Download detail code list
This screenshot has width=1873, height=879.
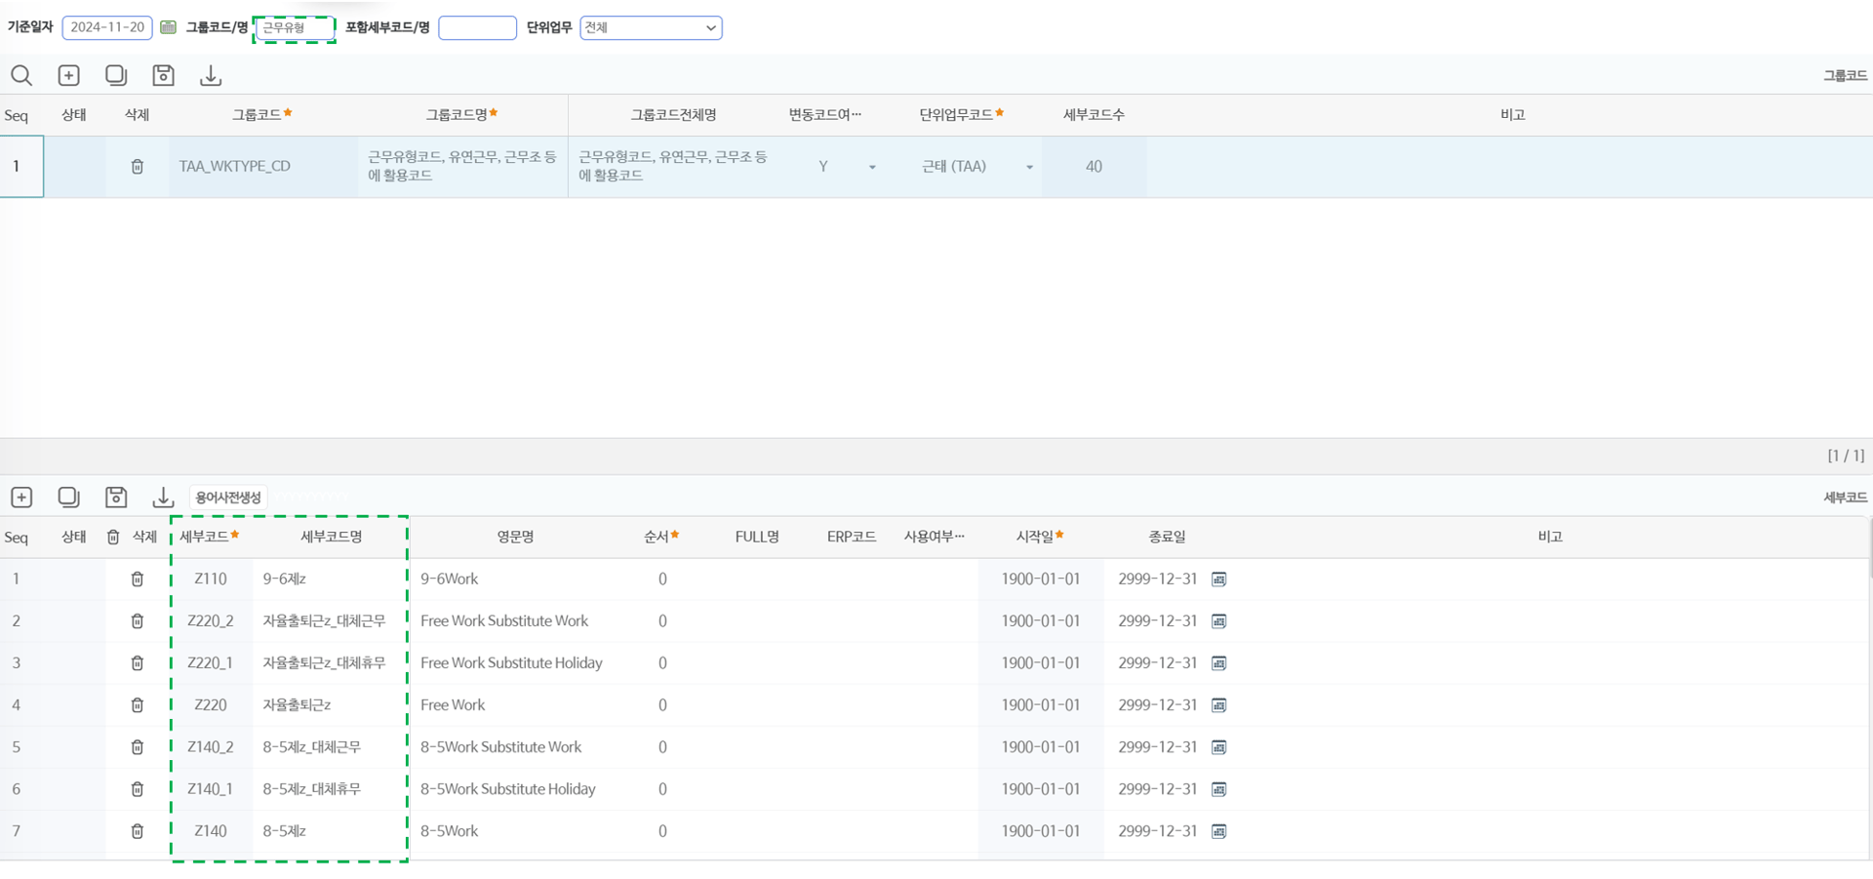pos(163,498)
